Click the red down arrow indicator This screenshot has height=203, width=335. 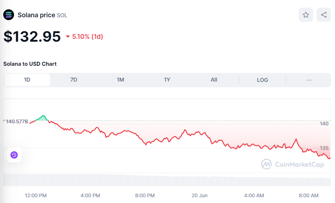click(68, 37)
